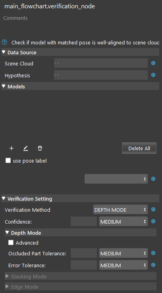The height and width of the screenshot is (293, 162).
Task: Expand the Edge Mode subsection
Action: pos(7,286)
